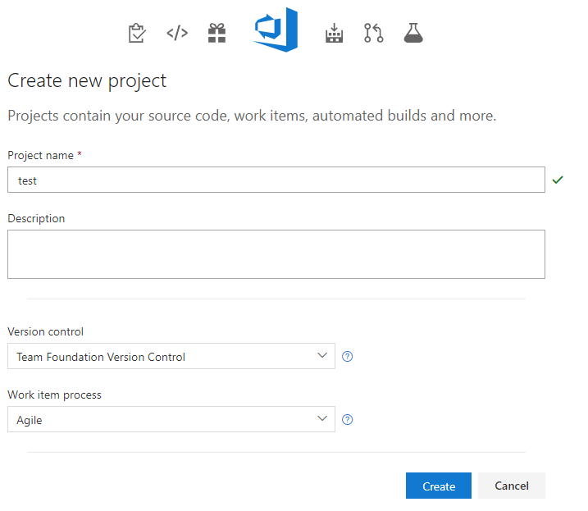
Task: Click green checkmark beside project name
Action: click(x=558, y=180)
